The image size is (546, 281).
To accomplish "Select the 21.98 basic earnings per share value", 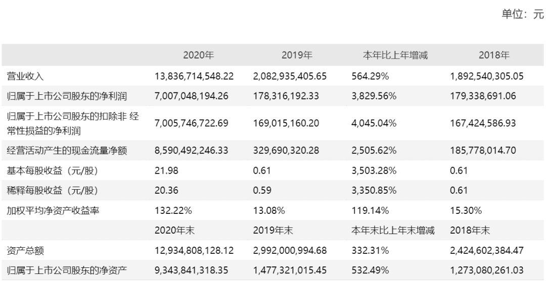I will [x=165, y=171].
